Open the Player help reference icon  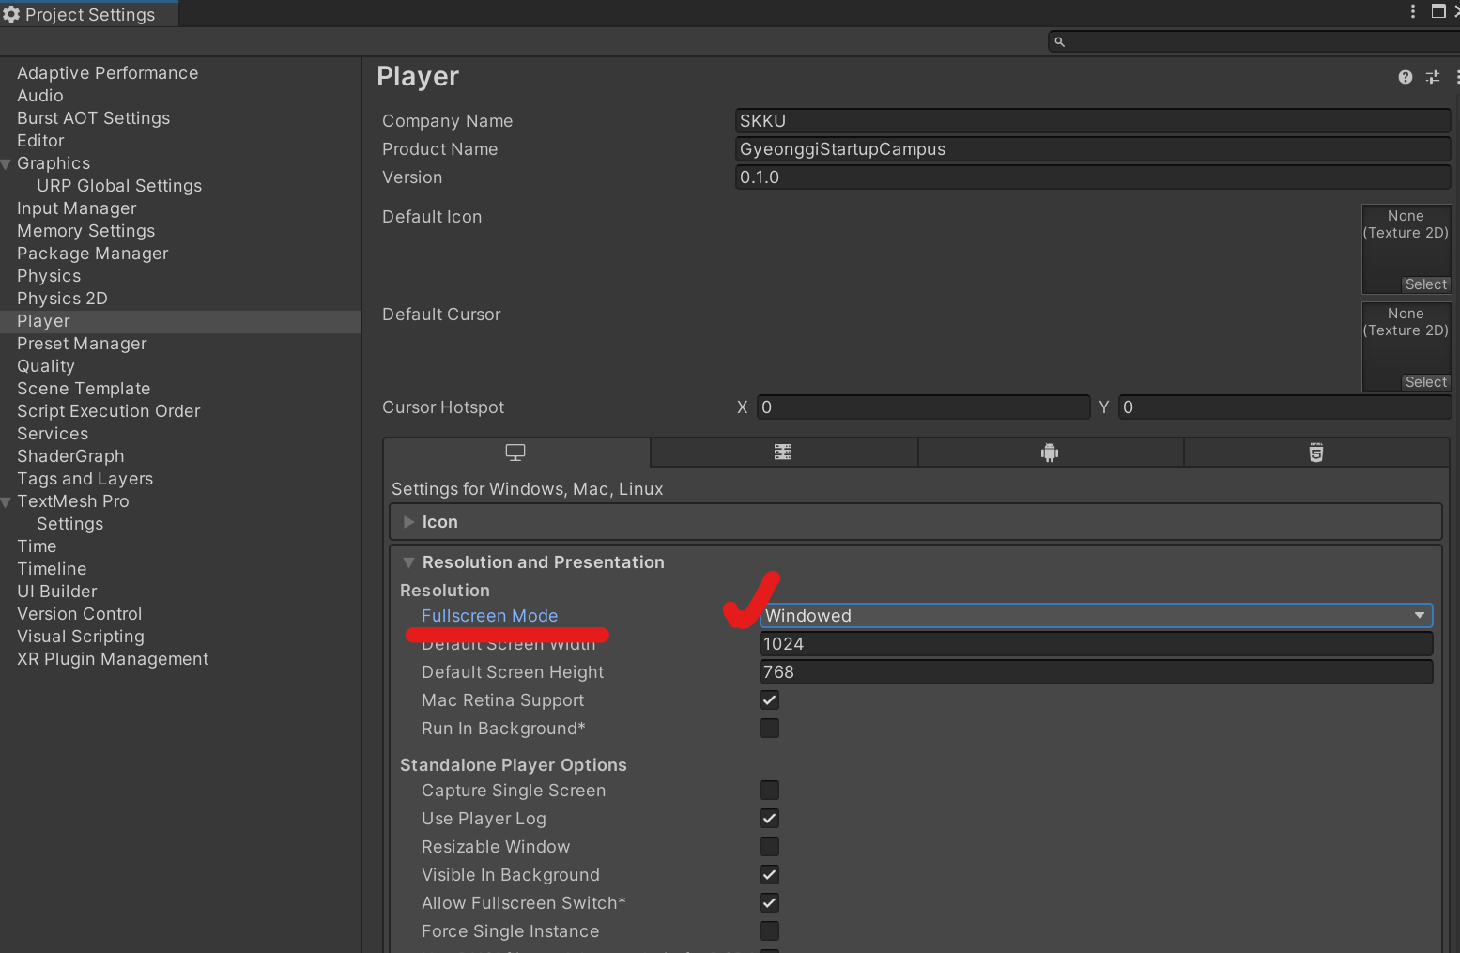tap(1405, 77)
